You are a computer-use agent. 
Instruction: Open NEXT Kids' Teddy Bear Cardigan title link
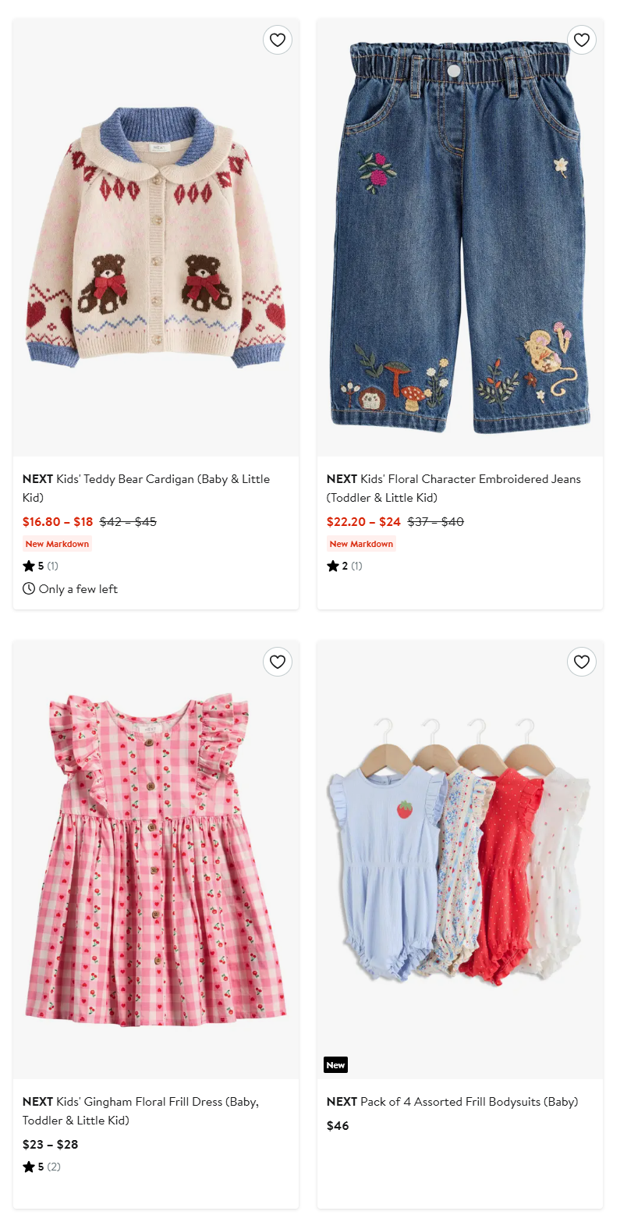tap(147, 488)
